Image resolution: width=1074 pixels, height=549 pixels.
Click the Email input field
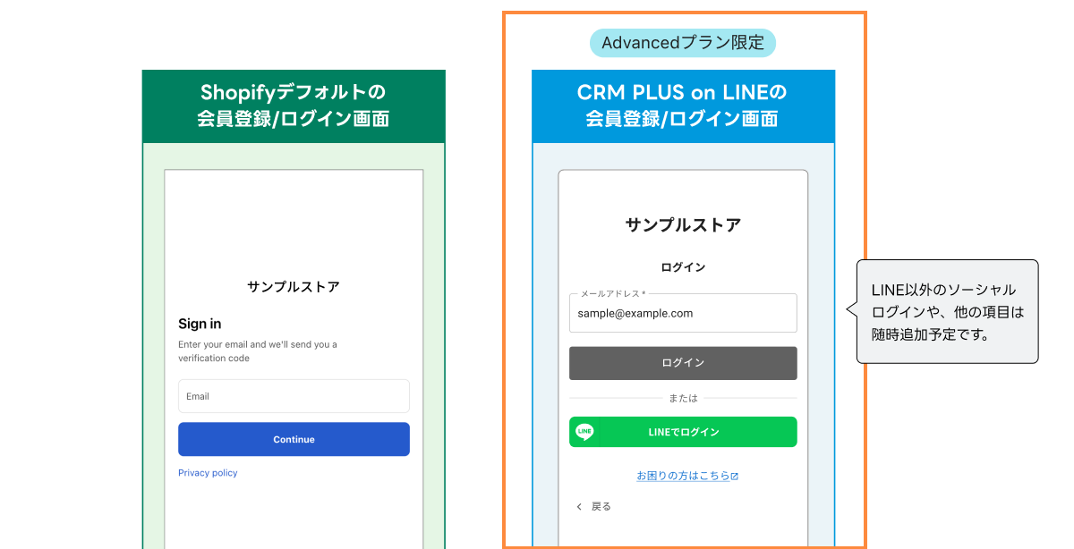pyautogui.click(x=294, y=396)
